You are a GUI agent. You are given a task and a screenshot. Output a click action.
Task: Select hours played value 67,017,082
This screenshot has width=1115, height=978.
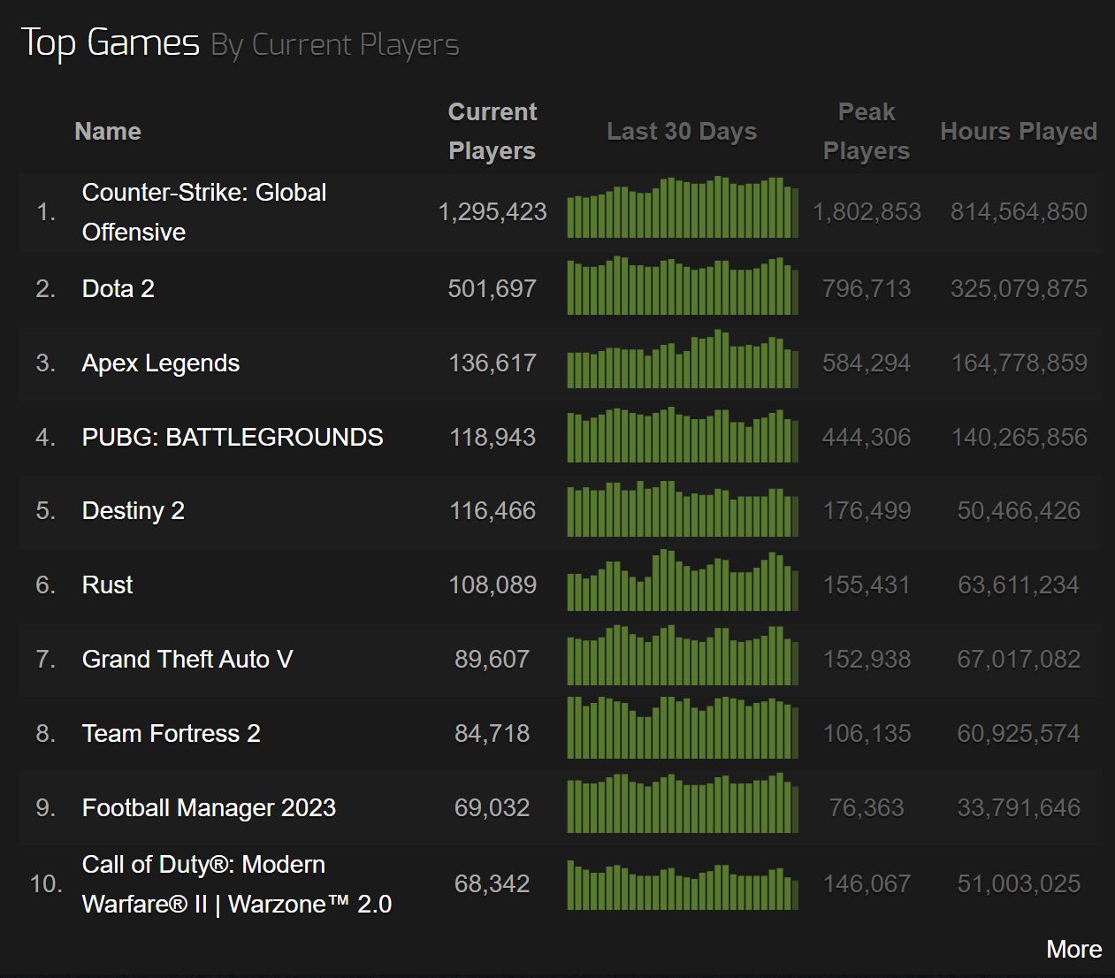(1019, 659)
